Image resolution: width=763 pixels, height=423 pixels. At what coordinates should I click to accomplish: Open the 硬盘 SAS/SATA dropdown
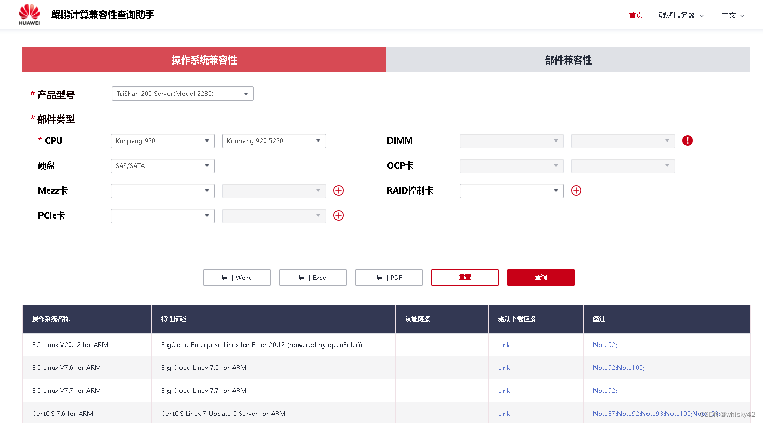tap(163, 166)
